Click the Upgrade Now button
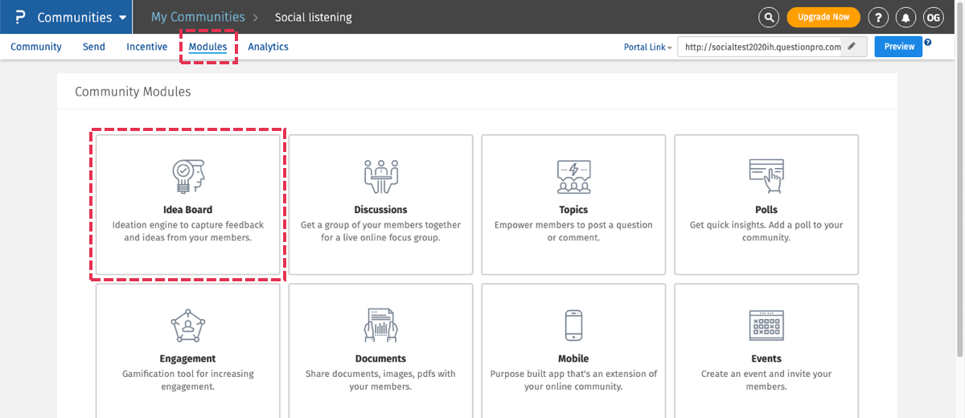This screenshot has height=418, width=965. point(823,17)
